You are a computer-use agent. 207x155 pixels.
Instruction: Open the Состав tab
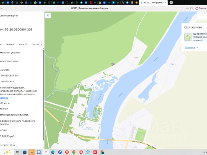[35, 44]
